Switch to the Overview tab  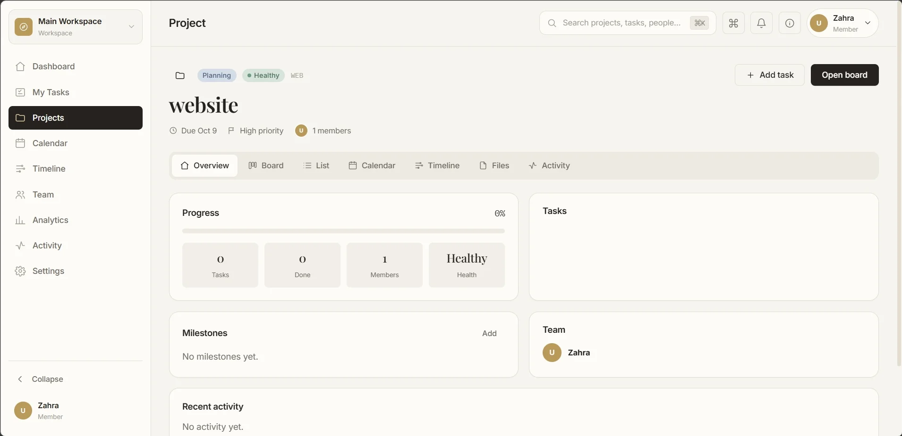point(204,165)
